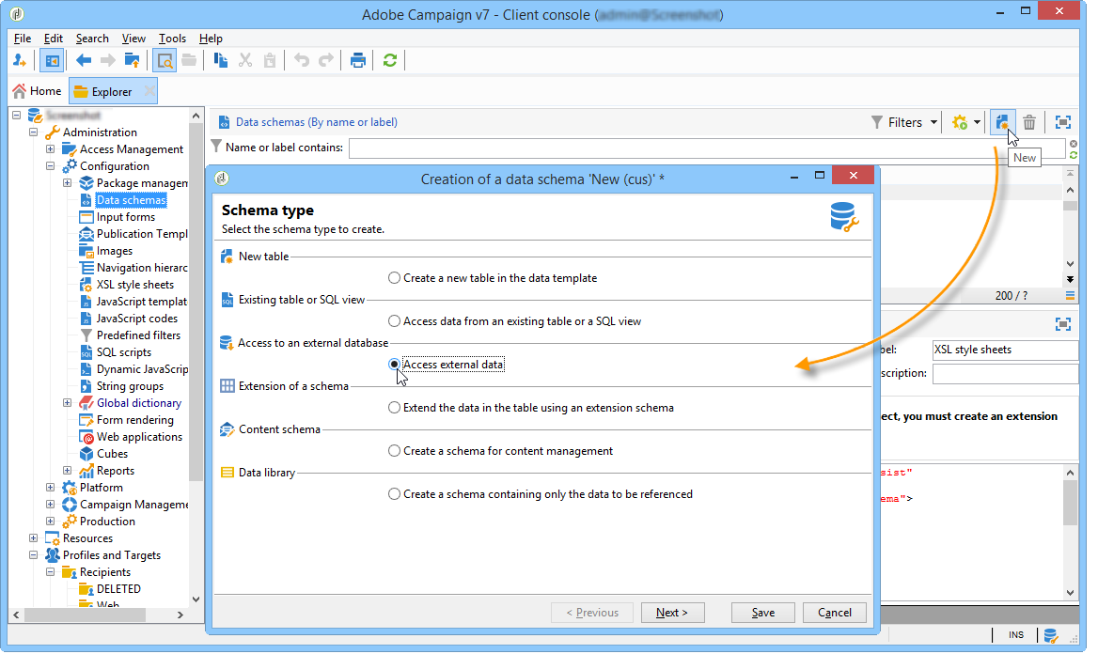Viewport: 1098px width, 654px height.
Task: Open the Edit menu
Action: point(54,39)
